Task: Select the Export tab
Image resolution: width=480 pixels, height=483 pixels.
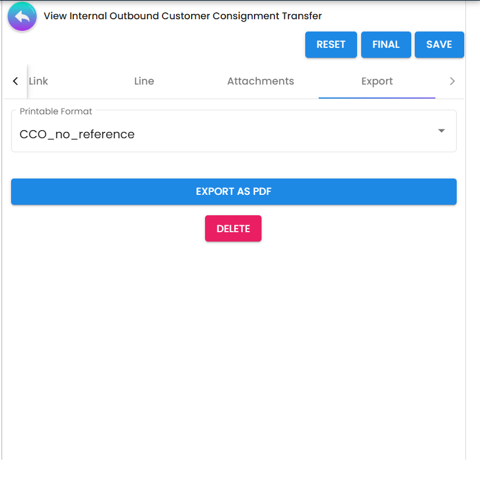Action: click(x=377, y=82)
